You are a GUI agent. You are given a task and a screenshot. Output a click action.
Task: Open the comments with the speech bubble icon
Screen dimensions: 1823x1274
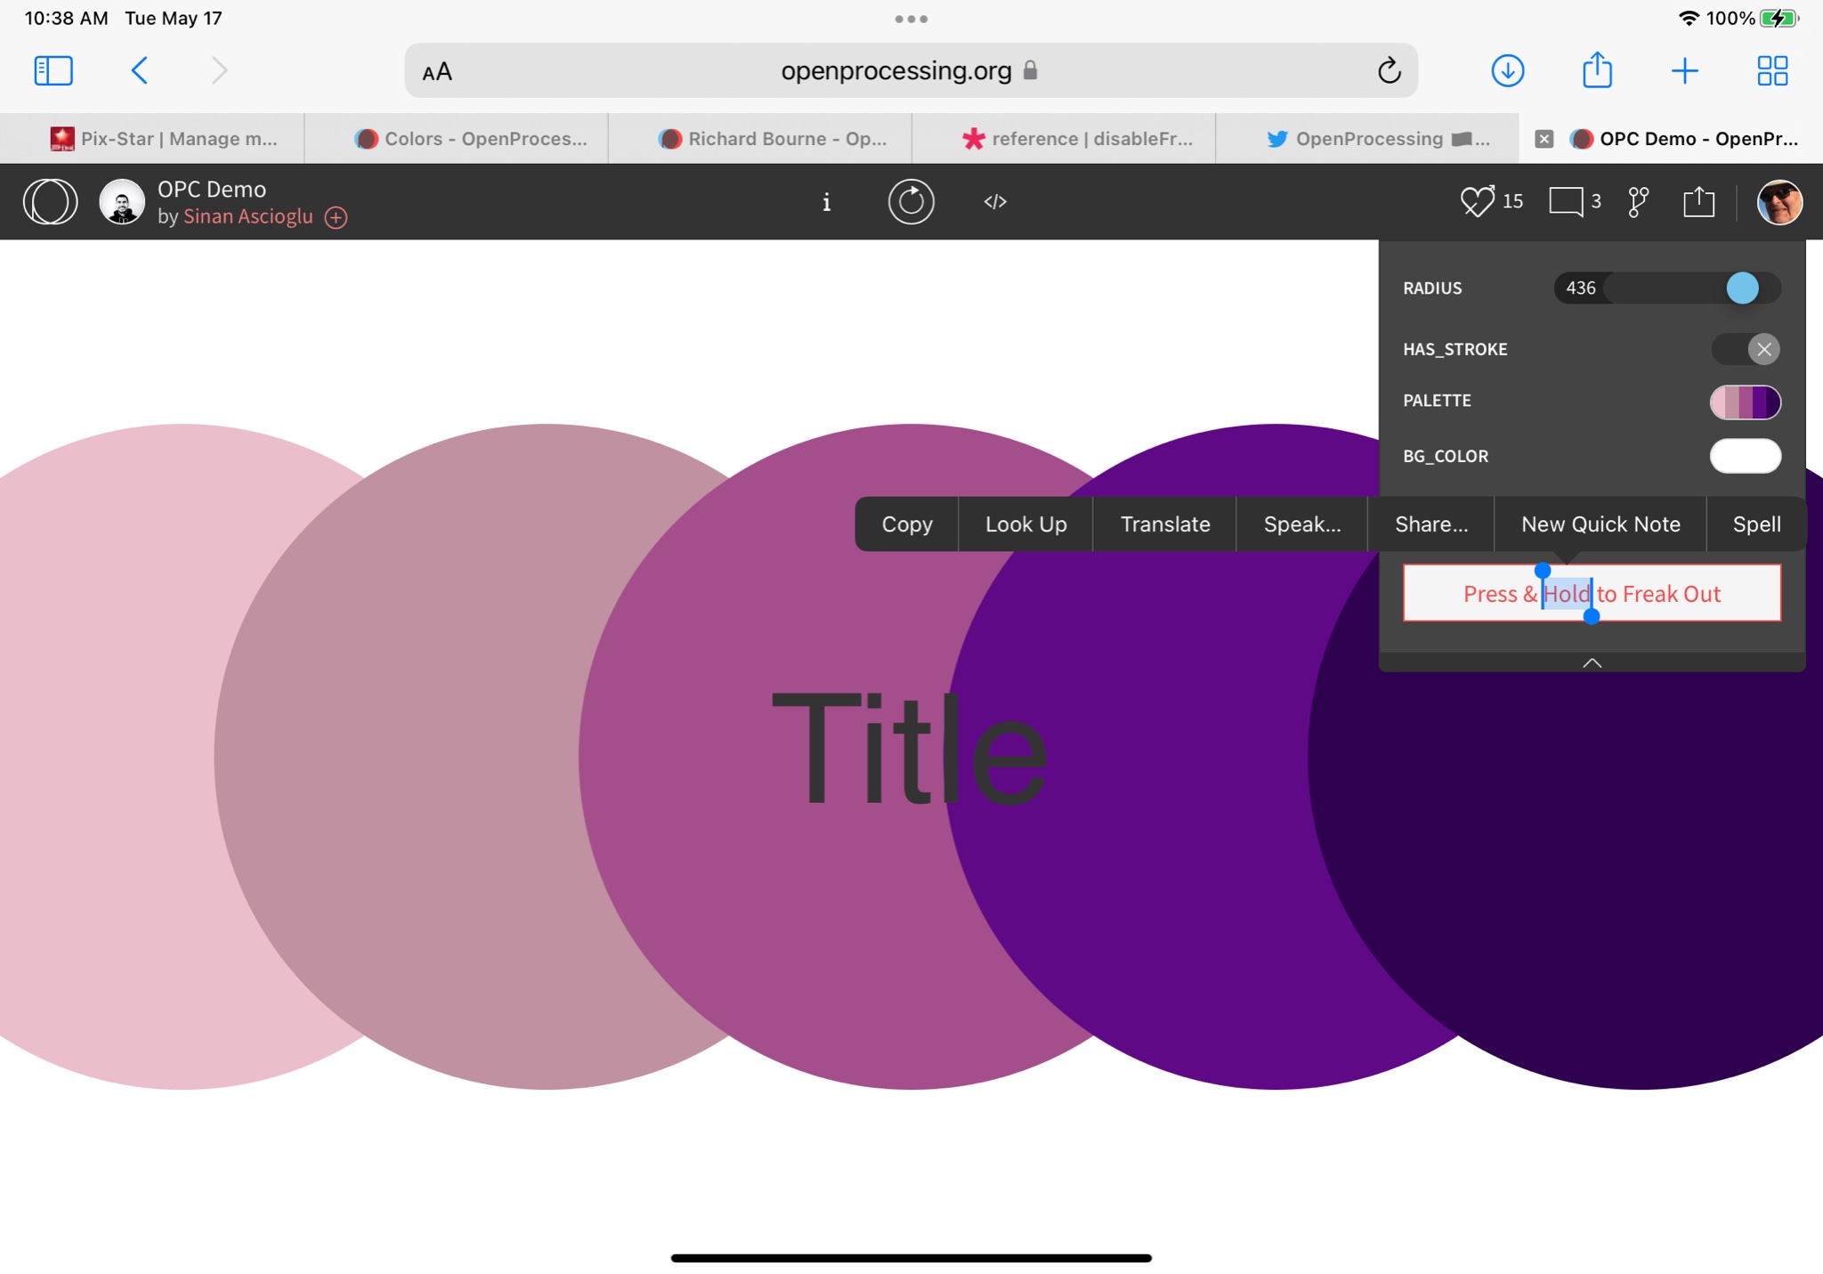[1569, 201]
